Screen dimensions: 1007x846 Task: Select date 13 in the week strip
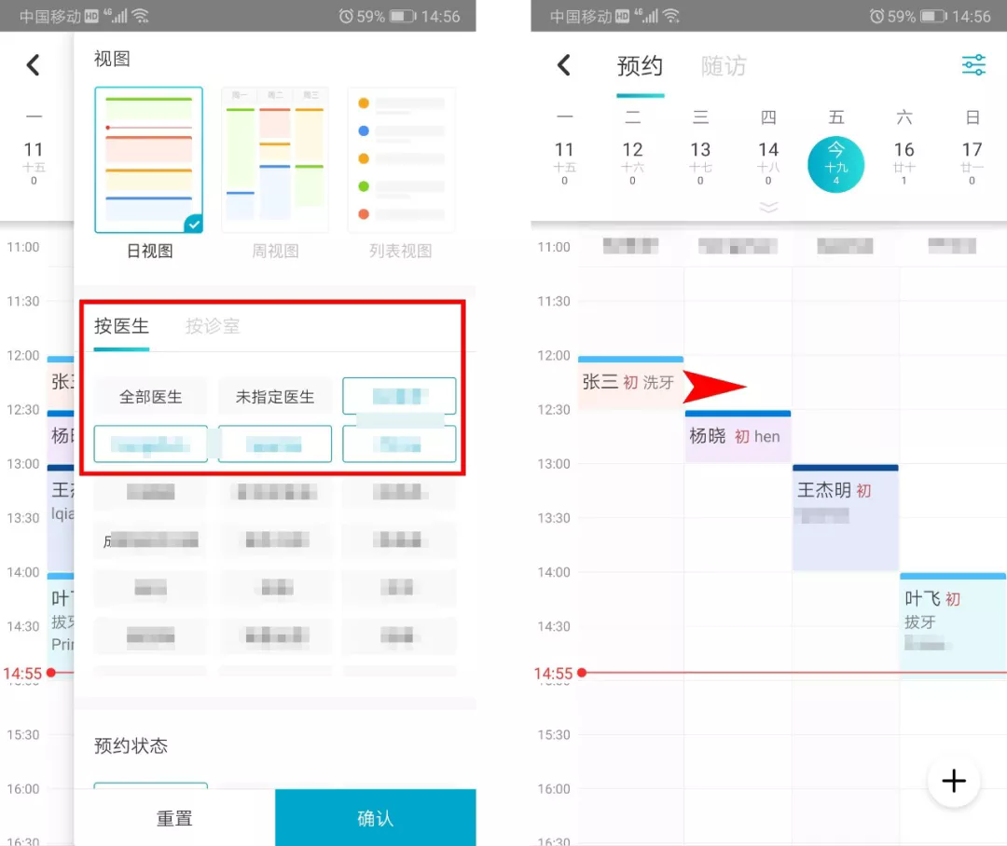[x=700, y=162]
